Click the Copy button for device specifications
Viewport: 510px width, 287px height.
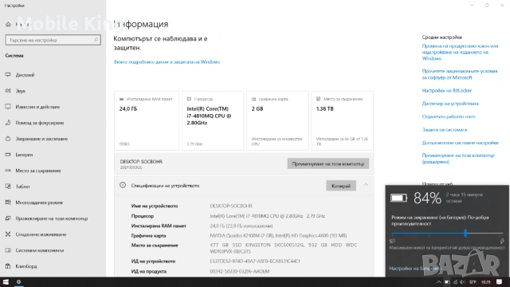coord(341,186)
